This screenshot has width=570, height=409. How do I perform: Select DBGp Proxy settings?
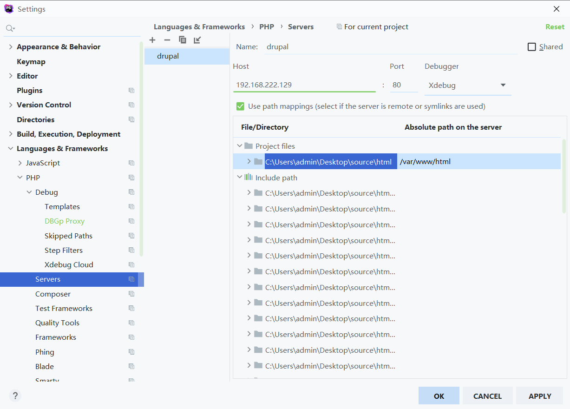pyautogui.click(x=65, y=221)
